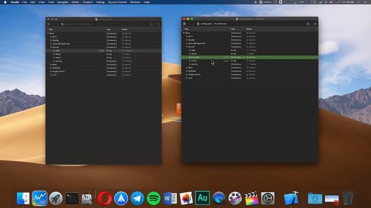Image resolution: width=371 pixels, height=208 pixels.
Task: Click the back arrow in the Edited window
Action: [190, 24]
